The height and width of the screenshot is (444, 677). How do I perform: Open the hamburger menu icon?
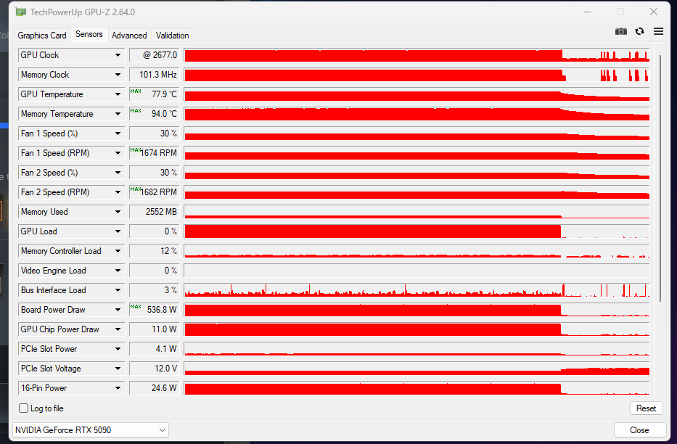(x=658, y=32)
